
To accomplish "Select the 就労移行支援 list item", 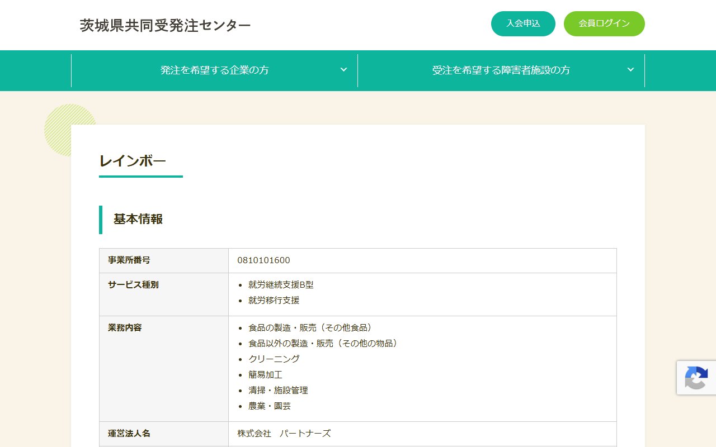I will point(274,301).
